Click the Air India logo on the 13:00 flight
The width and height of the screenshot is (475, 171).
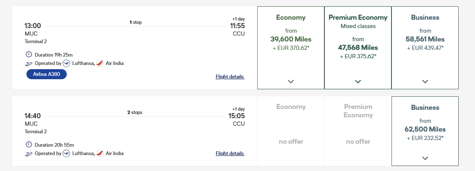click(100, 63)
